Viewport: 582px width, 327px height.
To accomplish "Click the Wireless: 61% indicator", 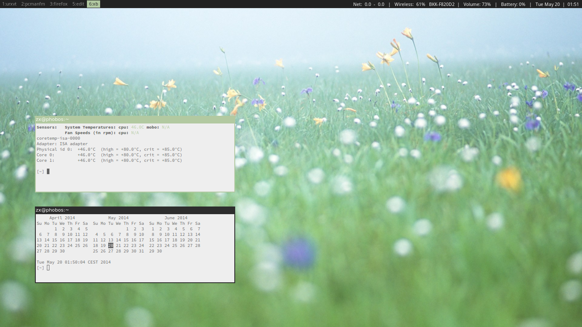I will pos(409,4).
